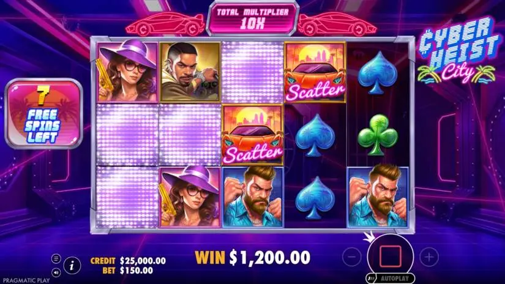Click the Scatter car symbol on reel four
This screenshot has width=505, height=284.
point(315,72)
